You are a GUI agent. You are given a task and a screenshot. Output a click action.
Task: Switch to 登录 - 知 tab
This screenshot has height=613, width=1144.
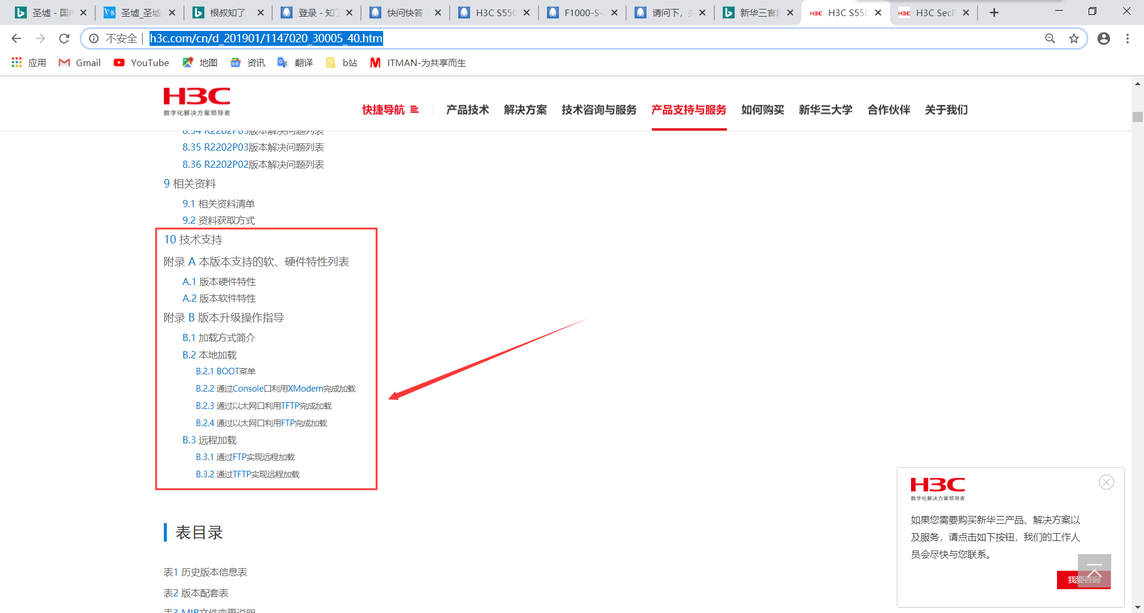(317, 12)
